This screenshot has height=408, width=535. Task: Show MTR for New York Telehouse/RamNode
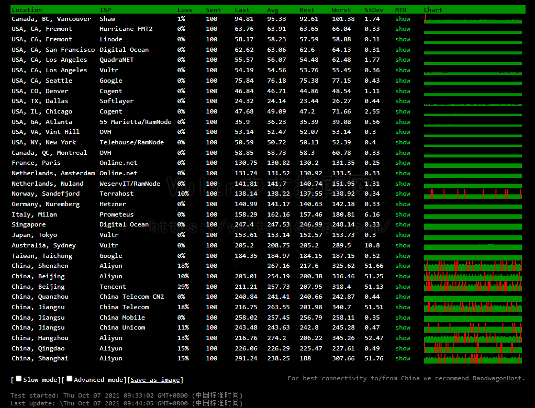pyautogui.click(x=403, y=142)
